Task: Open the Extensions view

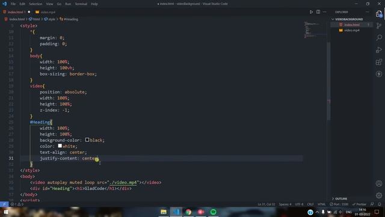Action: click(x=379, y=61)
